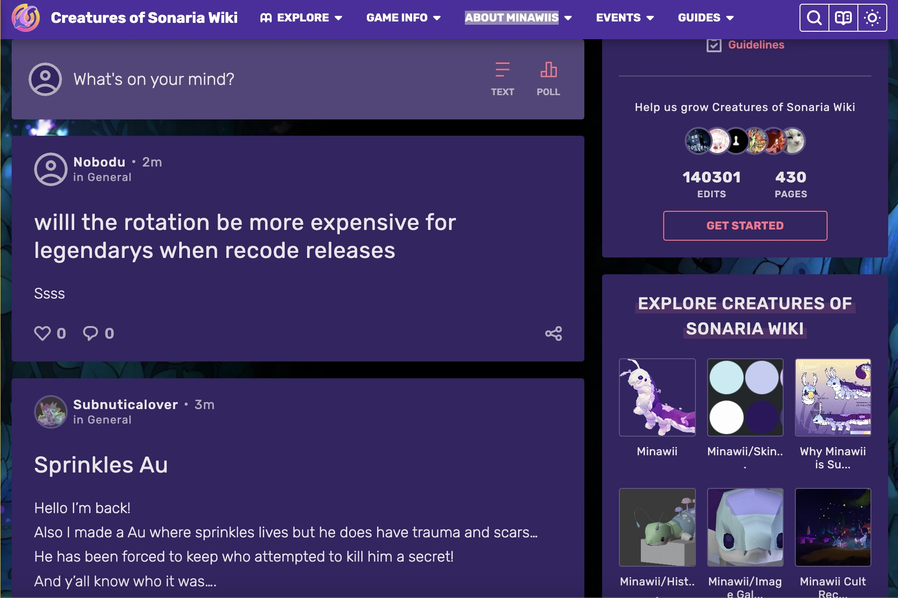Open the Guidelines link

756,45
